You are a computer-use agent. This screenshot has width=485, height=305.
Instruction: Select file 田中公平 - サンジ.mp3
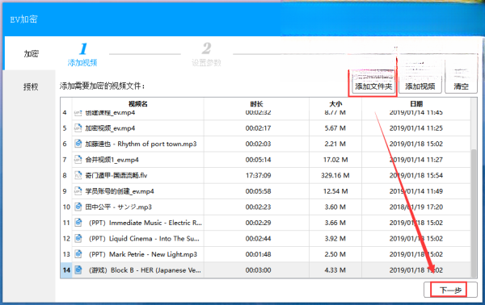pos(119,207)
